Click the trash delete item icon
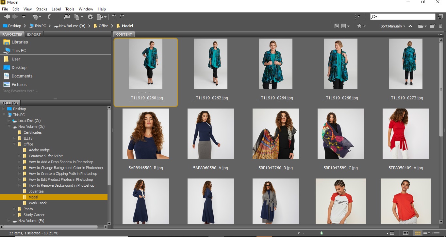This screenshot has width=446, height=237. [x=440, y=26]
